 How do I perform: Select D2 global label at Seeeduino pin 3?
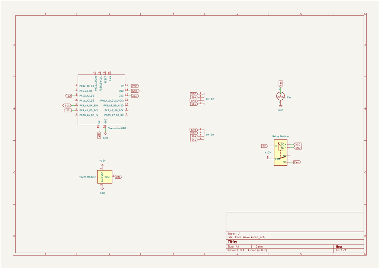tap(69, 96)
